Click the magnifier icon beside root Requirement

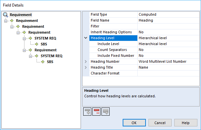pos(6,15)
